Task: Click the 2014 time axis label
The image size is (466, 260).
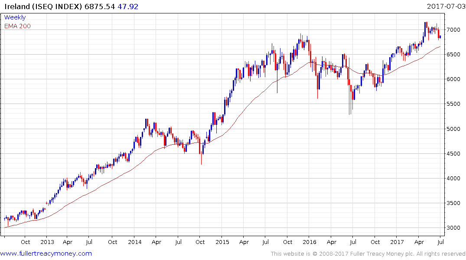Action: (135, 242)
